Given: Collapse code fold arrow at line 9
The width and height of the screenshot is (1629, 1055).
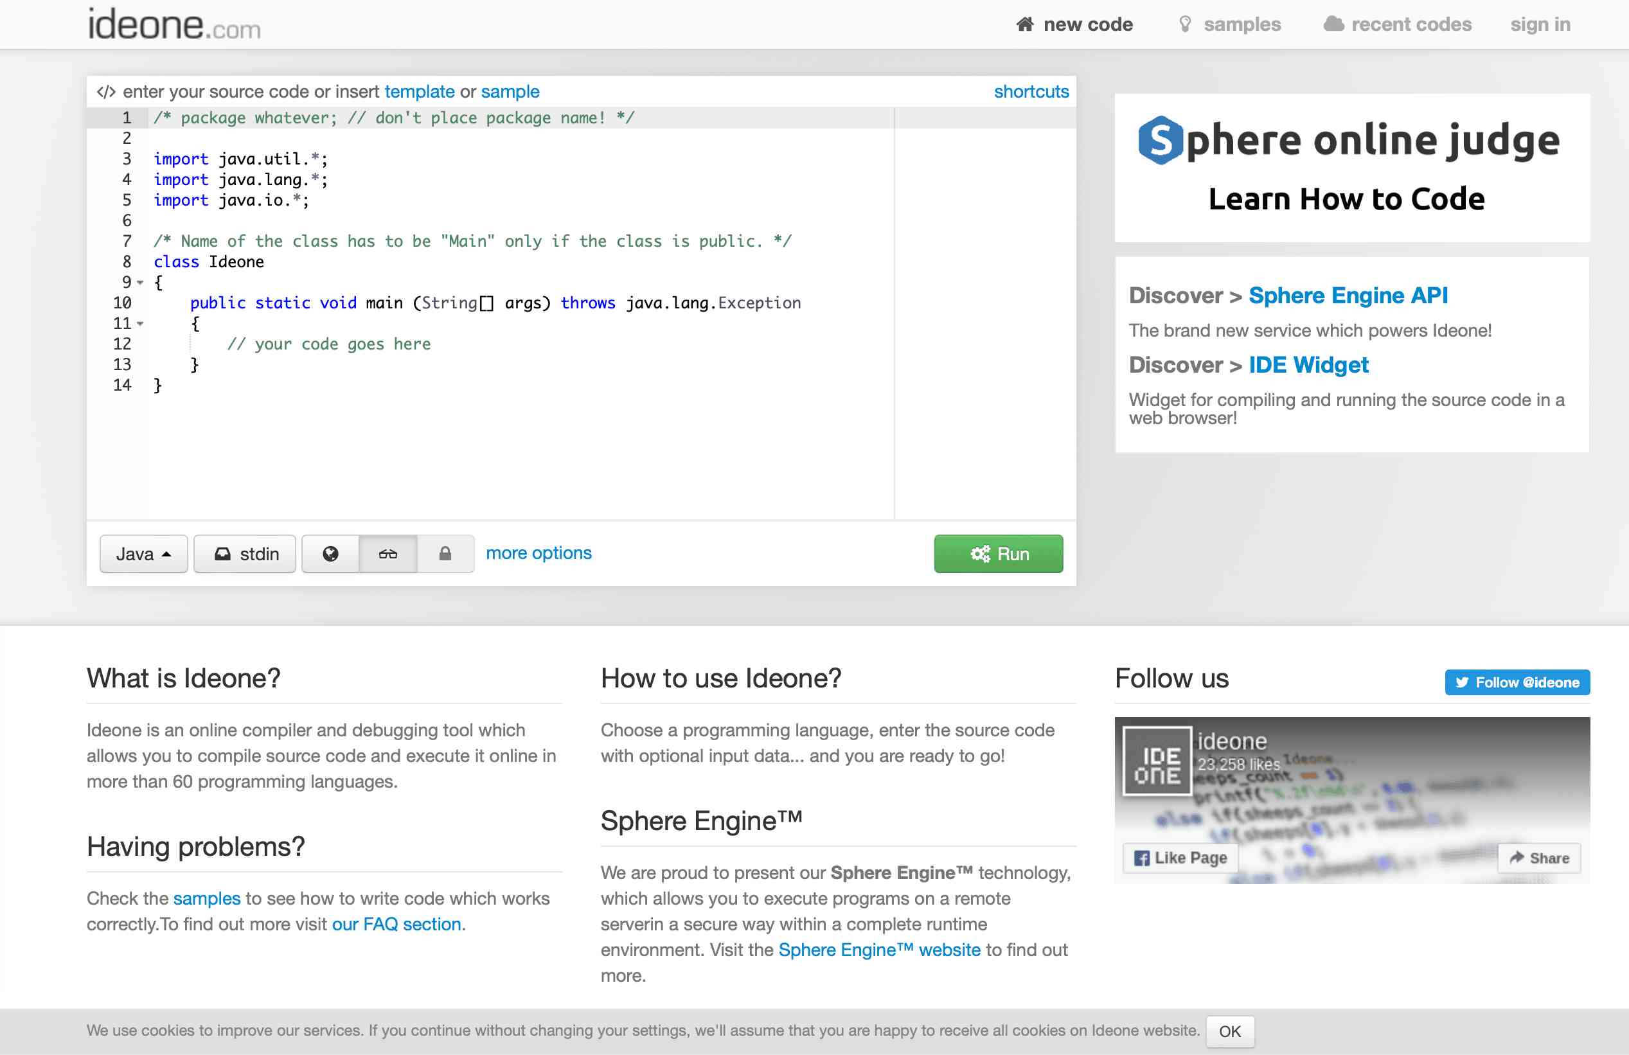Looking at the screenshot, I should pyautogui.click(x=140, y=283).
